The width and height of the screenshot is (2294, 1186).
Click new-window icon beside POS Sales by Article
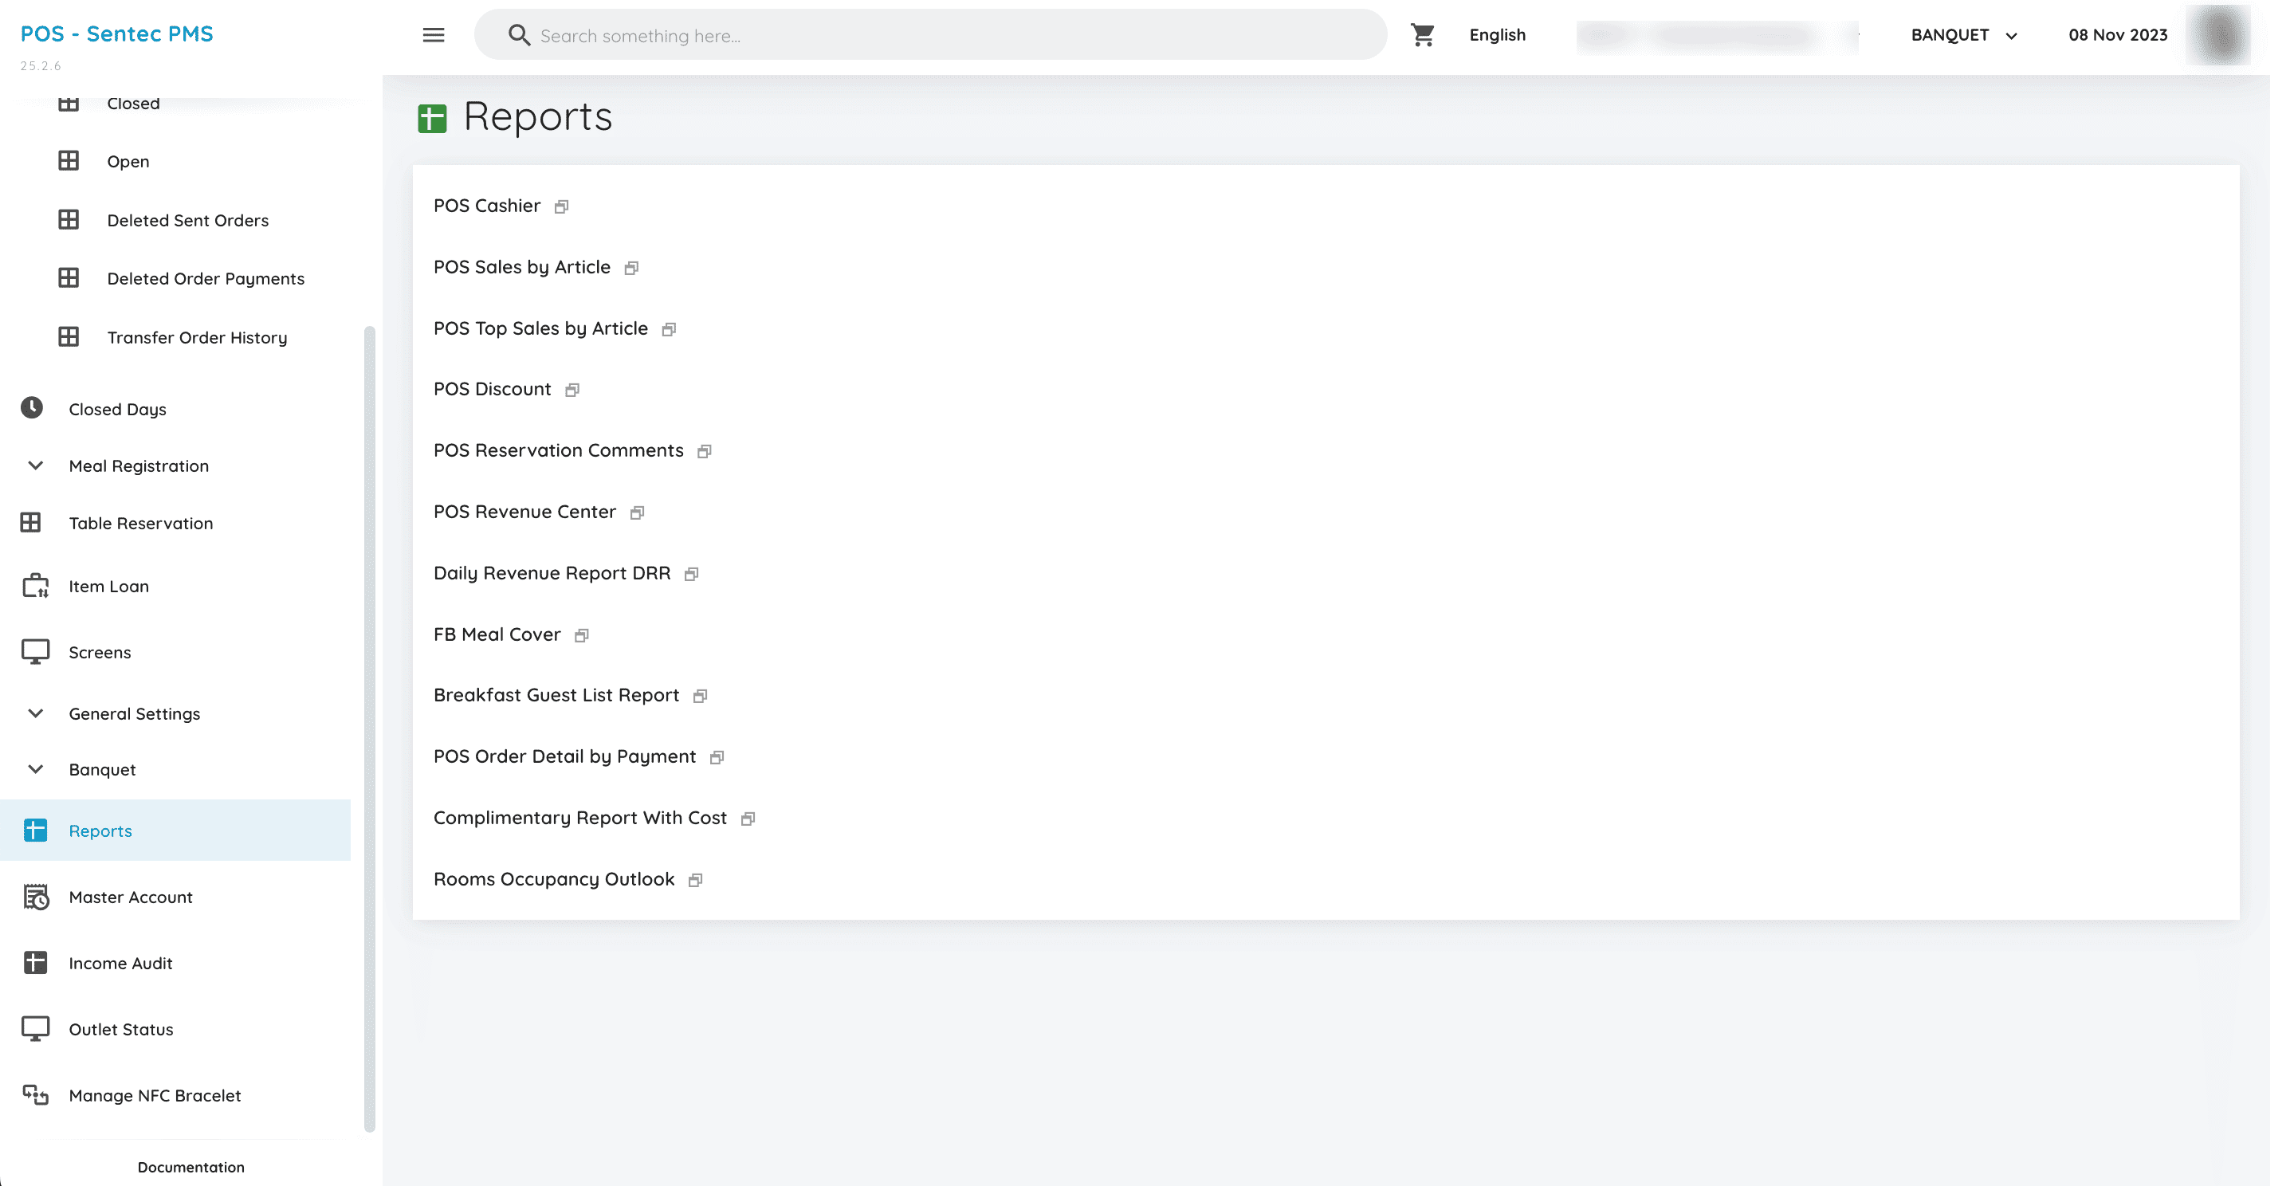(631, 268)
